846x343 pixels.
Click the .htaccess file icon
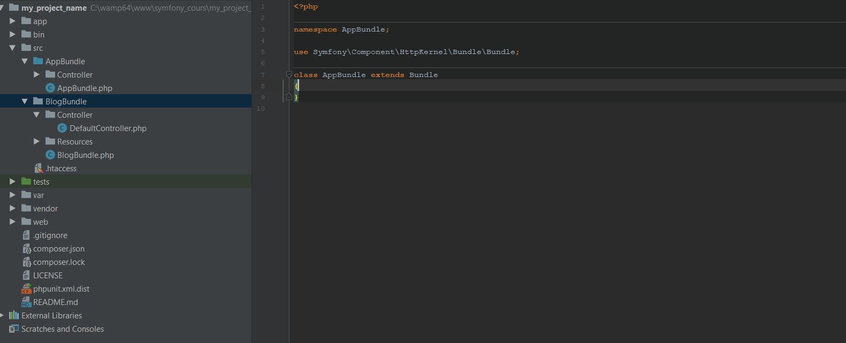pyautogui.click(x=39, y=168)
